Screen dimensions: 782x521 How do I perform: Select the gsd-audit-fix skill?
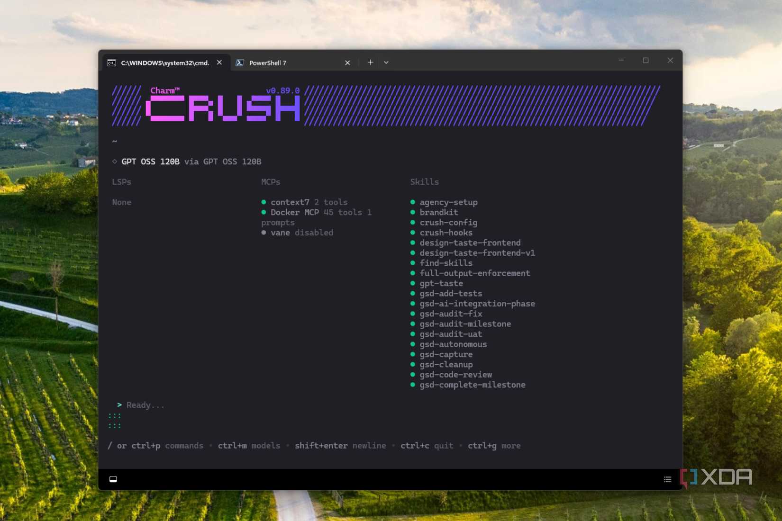point(446,314)
